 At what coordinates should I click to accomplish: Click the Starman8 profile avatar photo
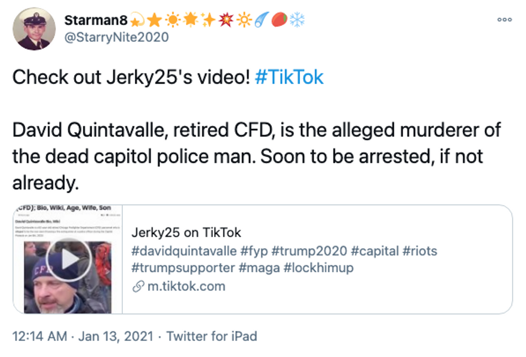click(x=33, y=29)
